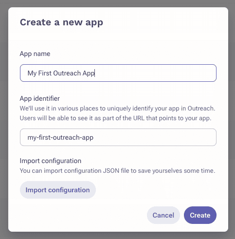The height and width of the screenshot is (239, 235).
Task: Select the "App identifier" field label
Action: click(40, 98)
